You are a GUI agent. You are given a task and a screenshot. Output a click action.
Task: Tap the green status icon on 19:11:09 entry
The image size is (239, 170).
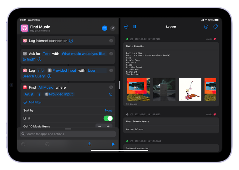127,141
